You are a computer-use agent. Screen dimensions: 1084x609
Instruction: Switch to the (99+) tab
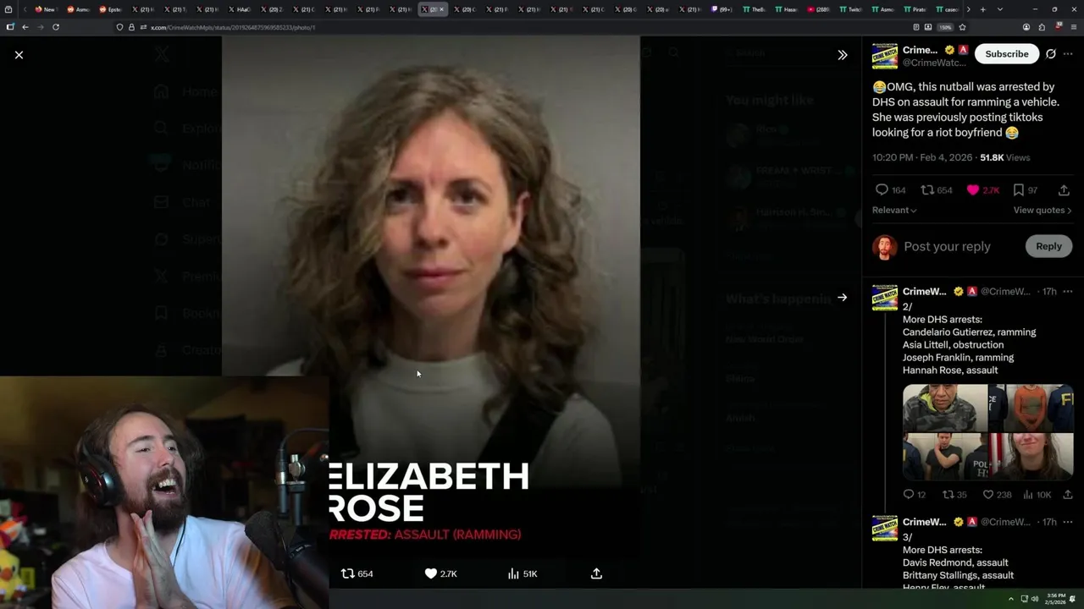pyautogui.click(x=722, y=9)
